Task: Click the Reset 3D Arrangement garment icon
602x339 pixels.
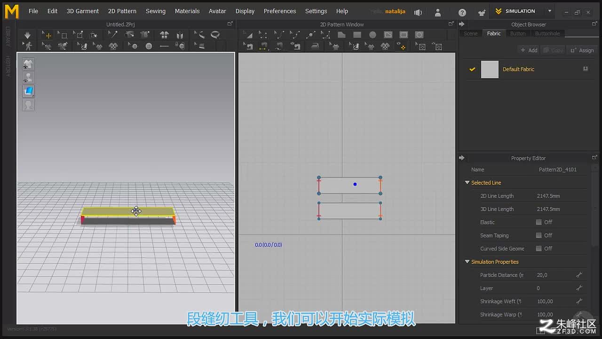Action: (164, 35)
